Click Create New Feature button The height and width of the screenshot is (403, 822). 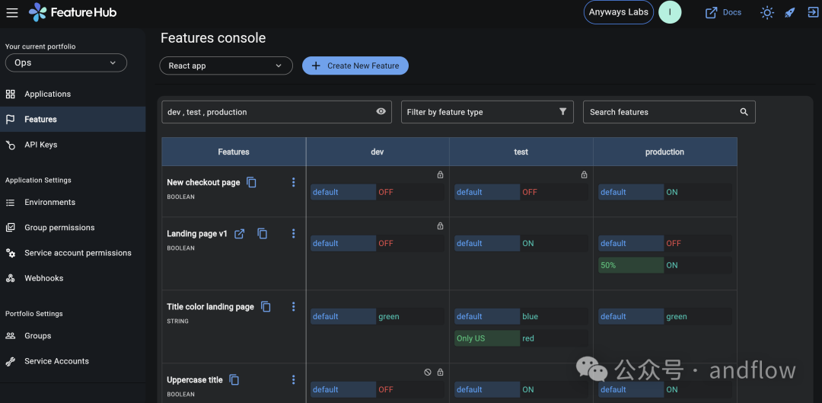pyautogui.click(x=355, y=66)
